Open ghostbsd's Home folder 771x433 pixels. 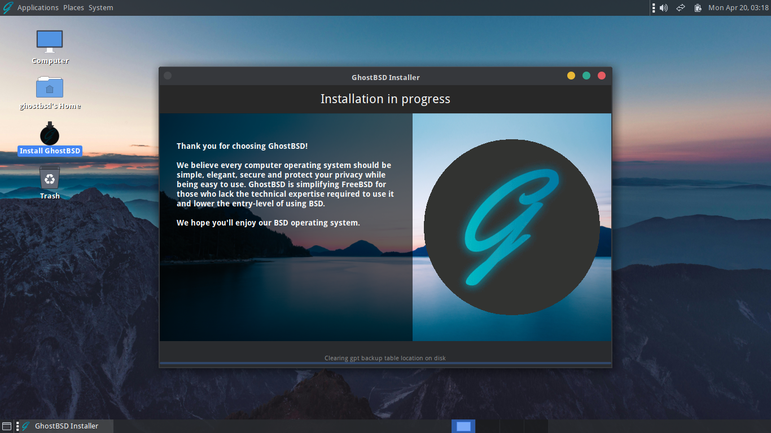click(50, 87)
